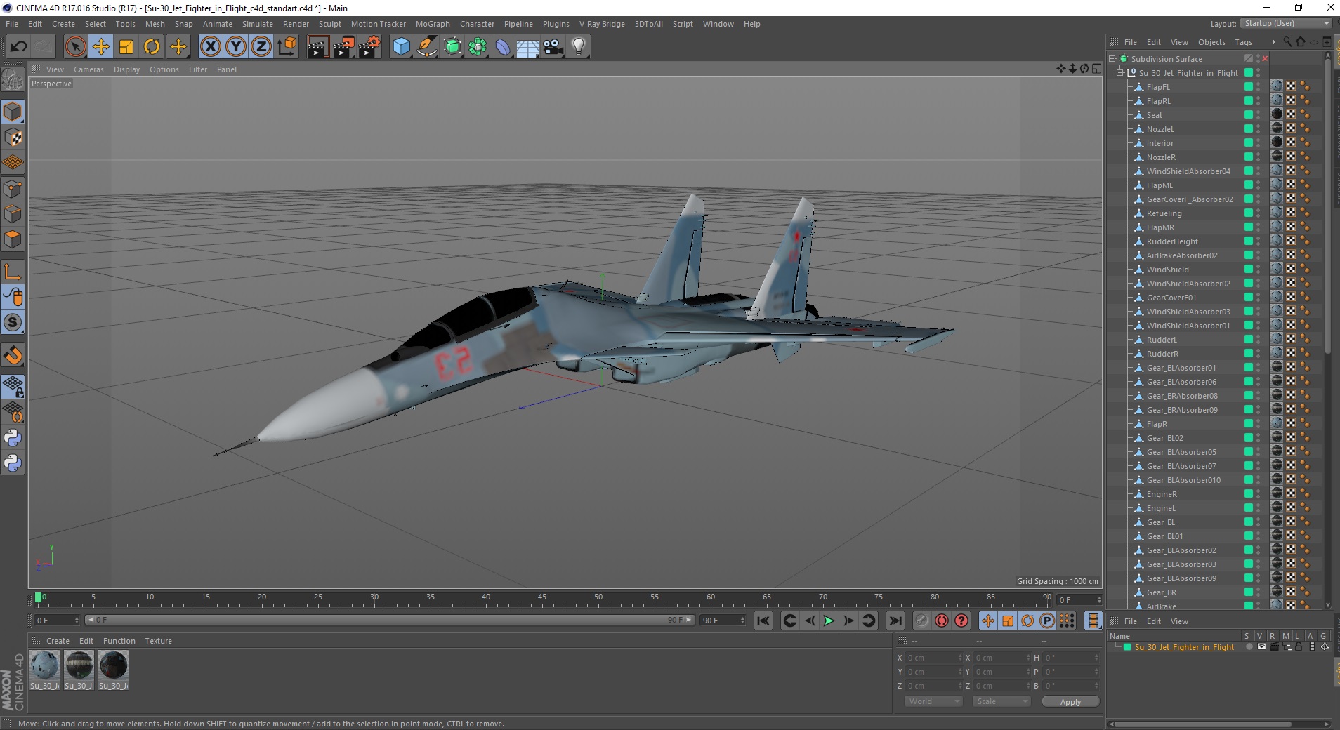
Task: Select the Move tool in top toolbar
Action: [100, 47]
